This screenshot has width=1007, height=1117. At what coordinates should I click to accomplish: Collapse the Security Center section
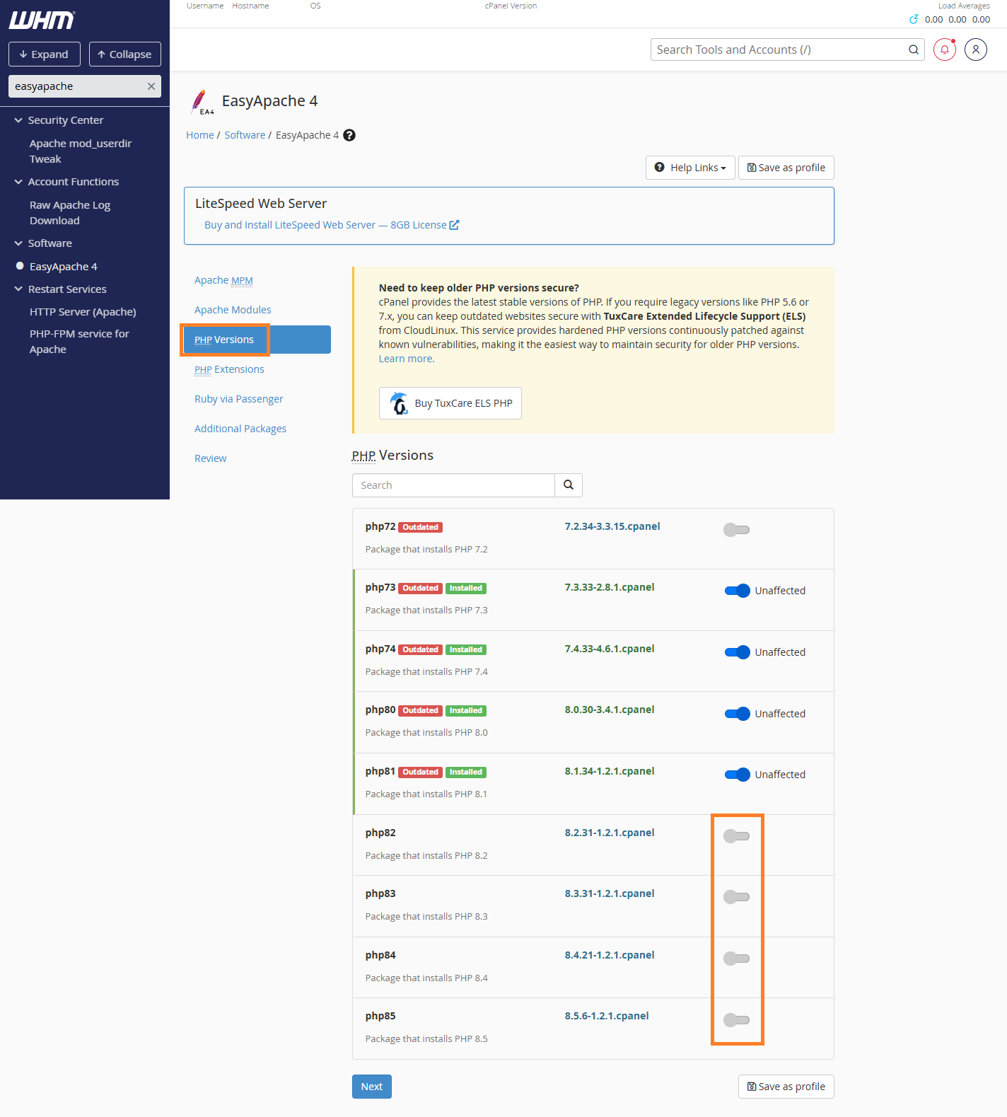(x=18, y=120)
